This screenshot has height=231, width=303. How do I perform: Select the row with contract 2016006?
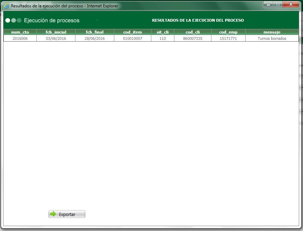20,38
